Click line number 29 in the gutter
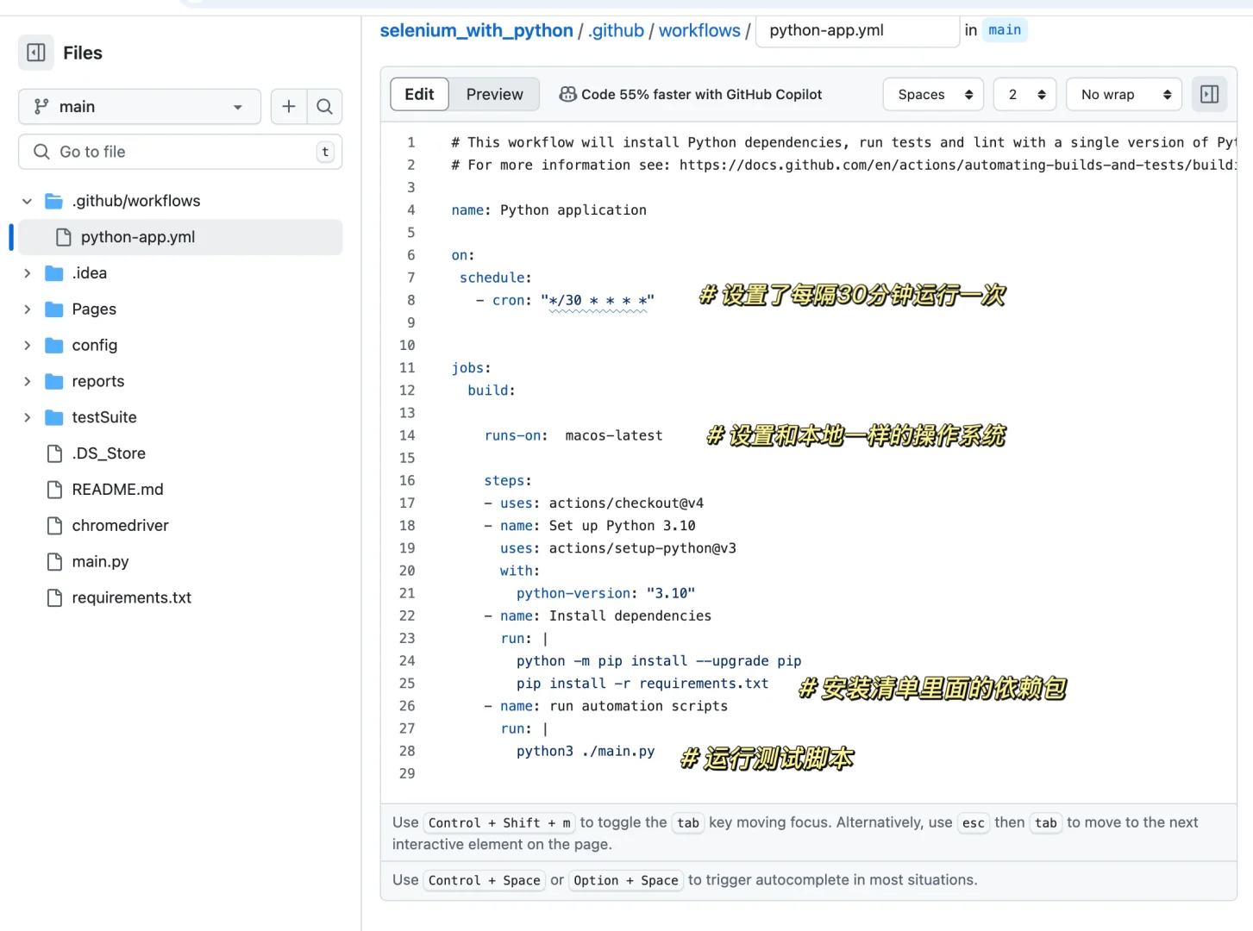Viewport: 1253px width, 931px height. coord(407,774)
